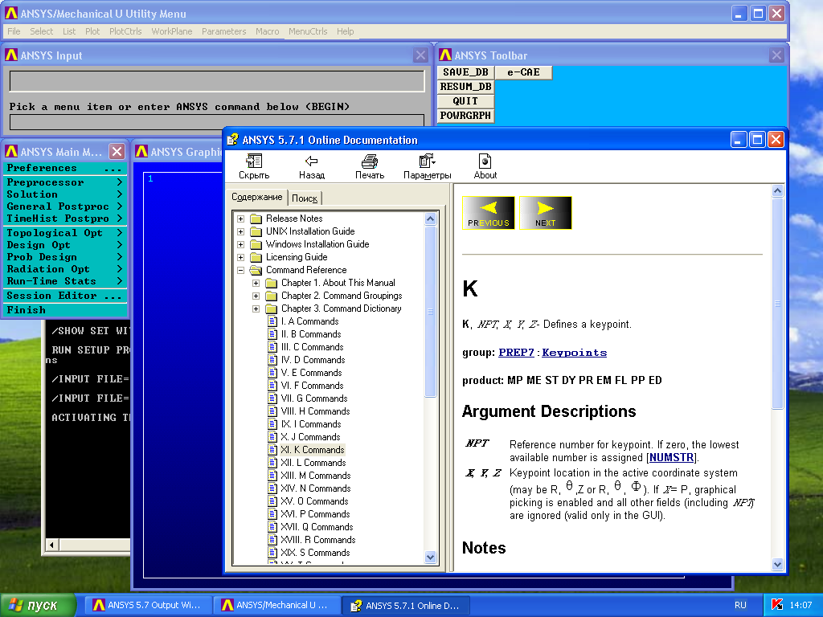
Task: Click the Command Reference open folder icon
Action: tap(256, 270)
